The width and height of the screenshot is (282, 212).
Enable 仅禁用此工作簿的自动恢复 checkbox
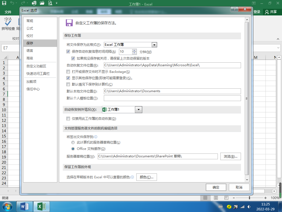point(68,119)
